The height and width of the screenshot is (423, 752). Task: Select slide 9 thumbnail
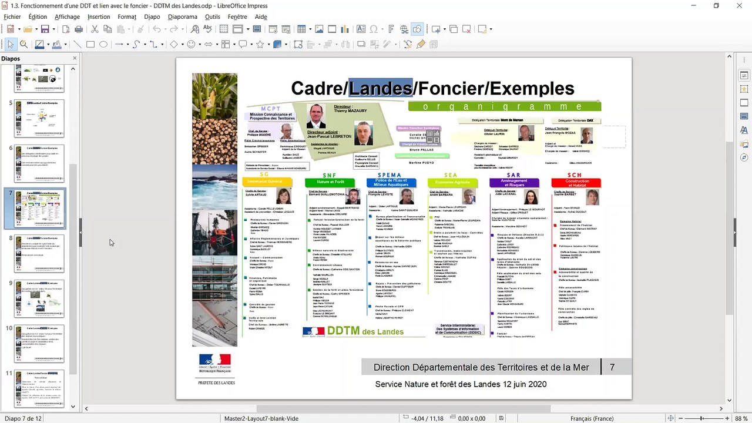[x=40, y=298]
